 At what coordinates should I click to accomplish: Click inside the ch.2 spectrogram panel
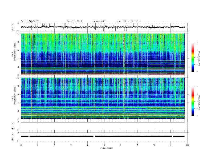pos(103,98)
